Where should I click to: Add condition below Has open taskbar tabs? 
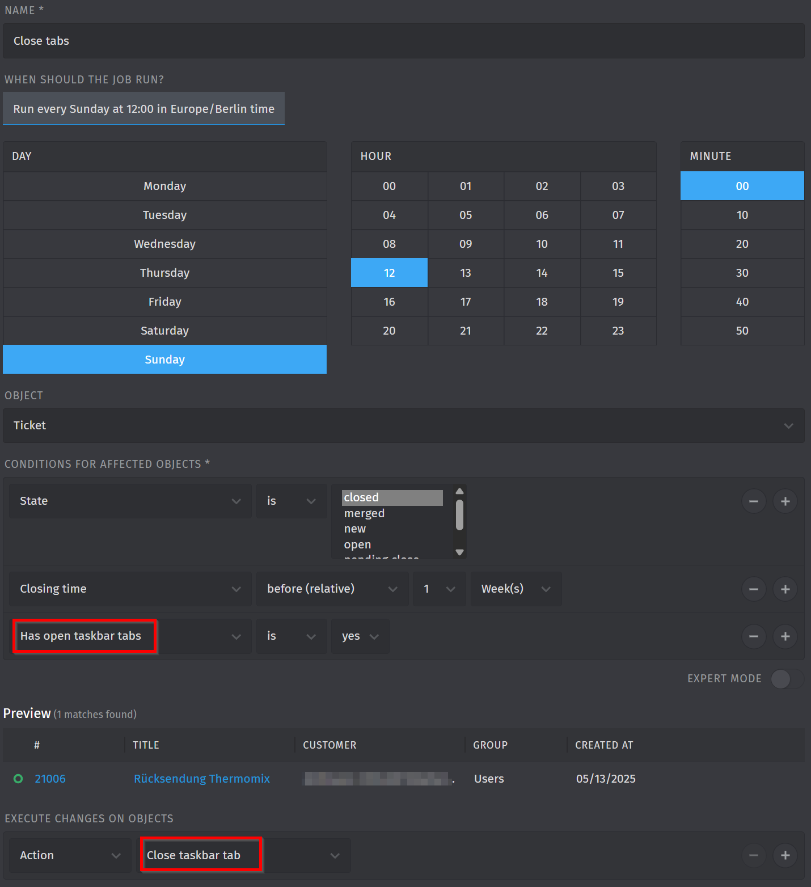[x=785, y=636]
